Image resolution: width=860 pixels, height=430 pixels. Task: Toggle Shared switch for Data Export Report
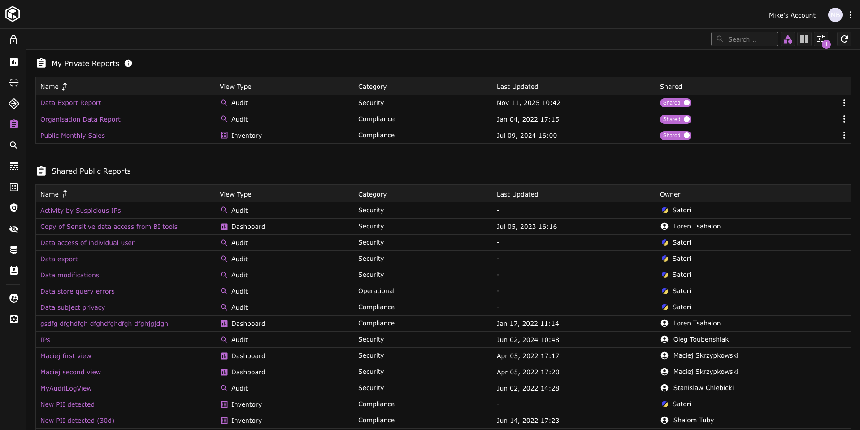coord(675,103)
